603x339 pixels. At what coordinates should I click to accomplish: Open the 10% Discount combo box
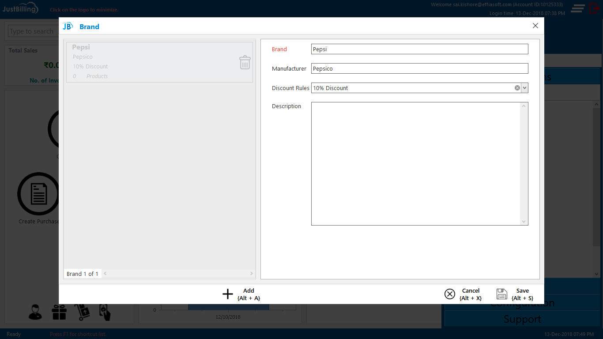point(419,88)
